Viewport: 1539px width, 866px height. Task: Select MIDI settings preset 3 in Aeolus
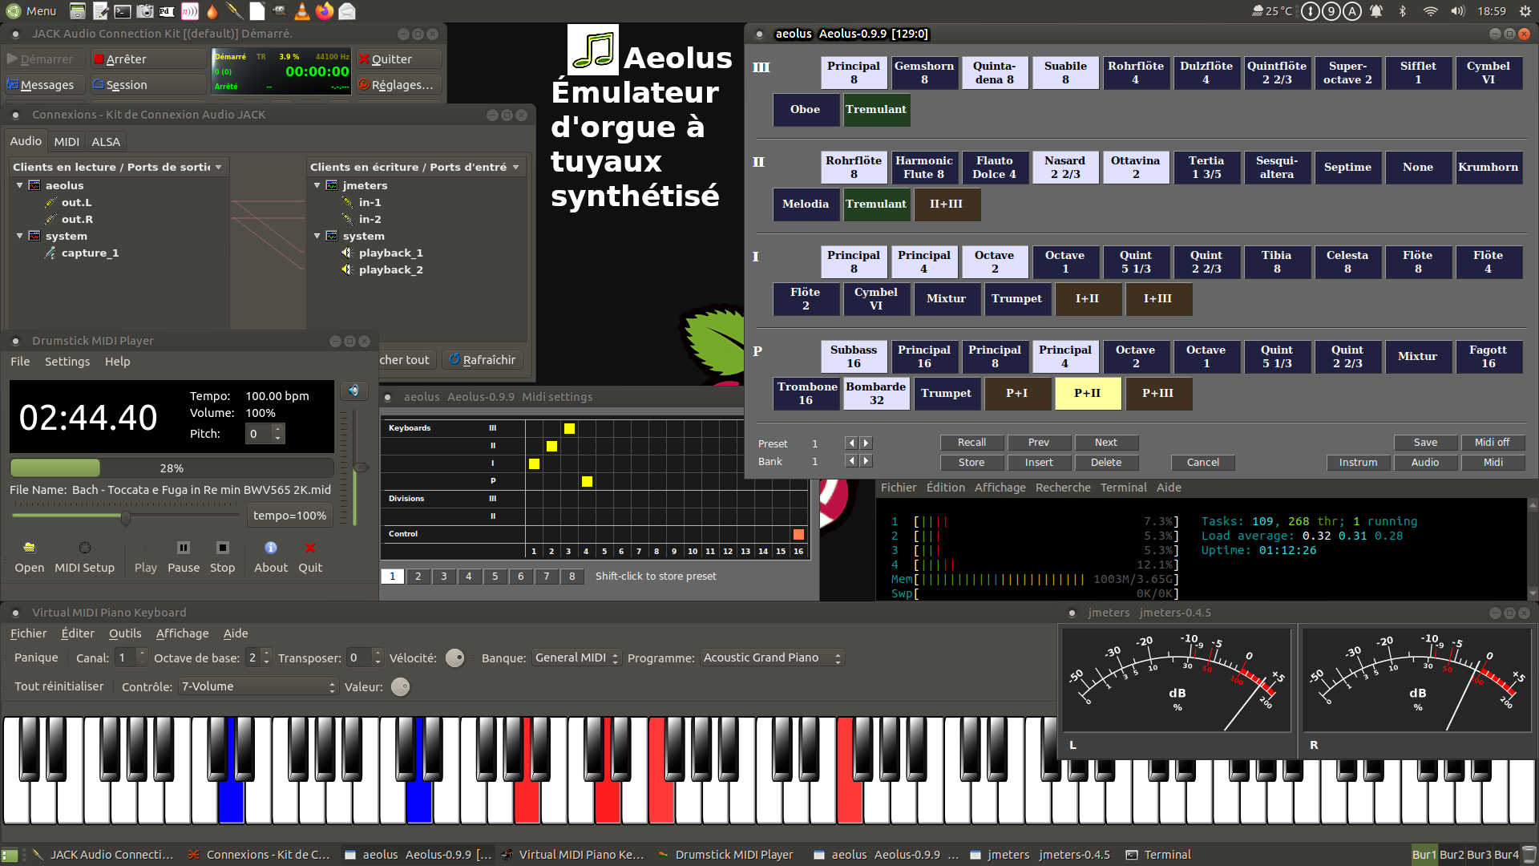[443, 577]
